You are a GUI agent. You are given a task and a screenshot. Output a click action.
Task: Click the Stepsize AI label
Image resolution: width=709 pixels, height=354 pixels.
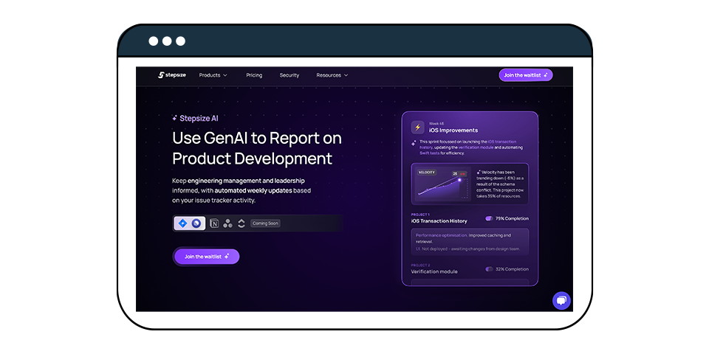tap(199, 118)
